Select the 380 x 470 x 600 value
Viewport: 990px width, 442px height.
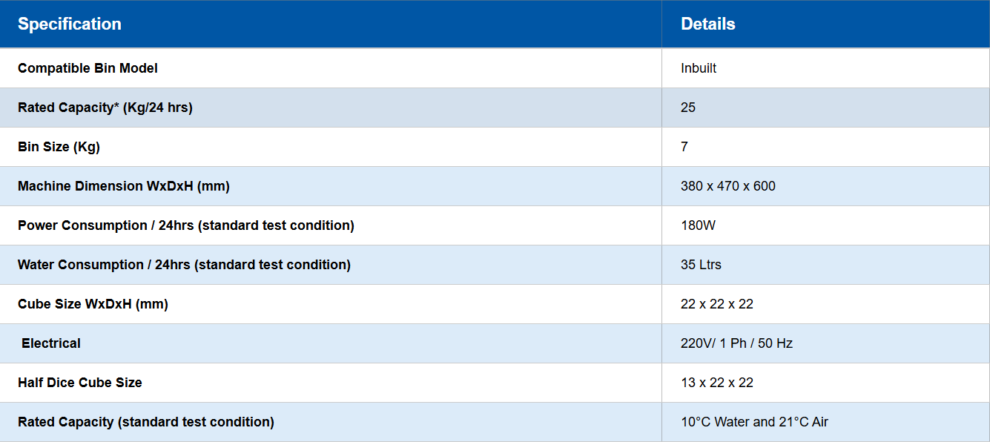coord(727,186)
